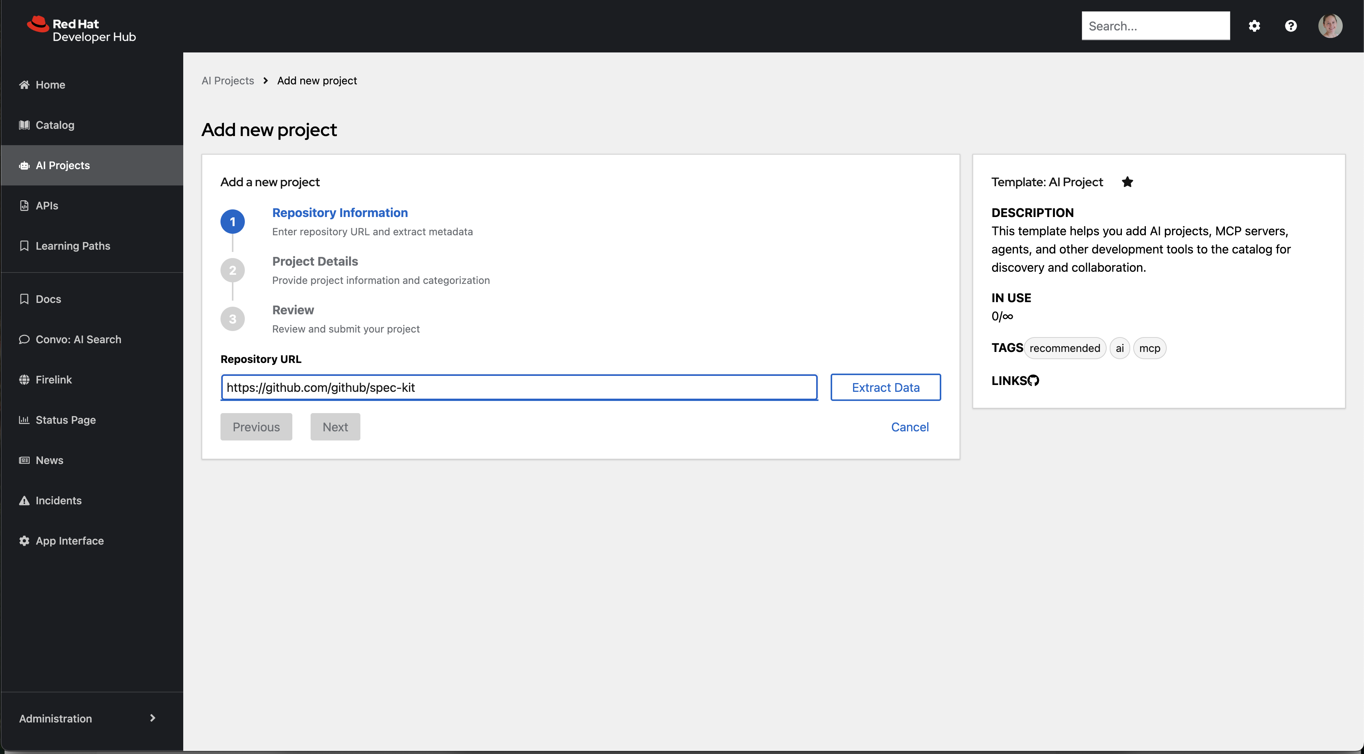Click Cancel to abort new project

click(909, 427)
